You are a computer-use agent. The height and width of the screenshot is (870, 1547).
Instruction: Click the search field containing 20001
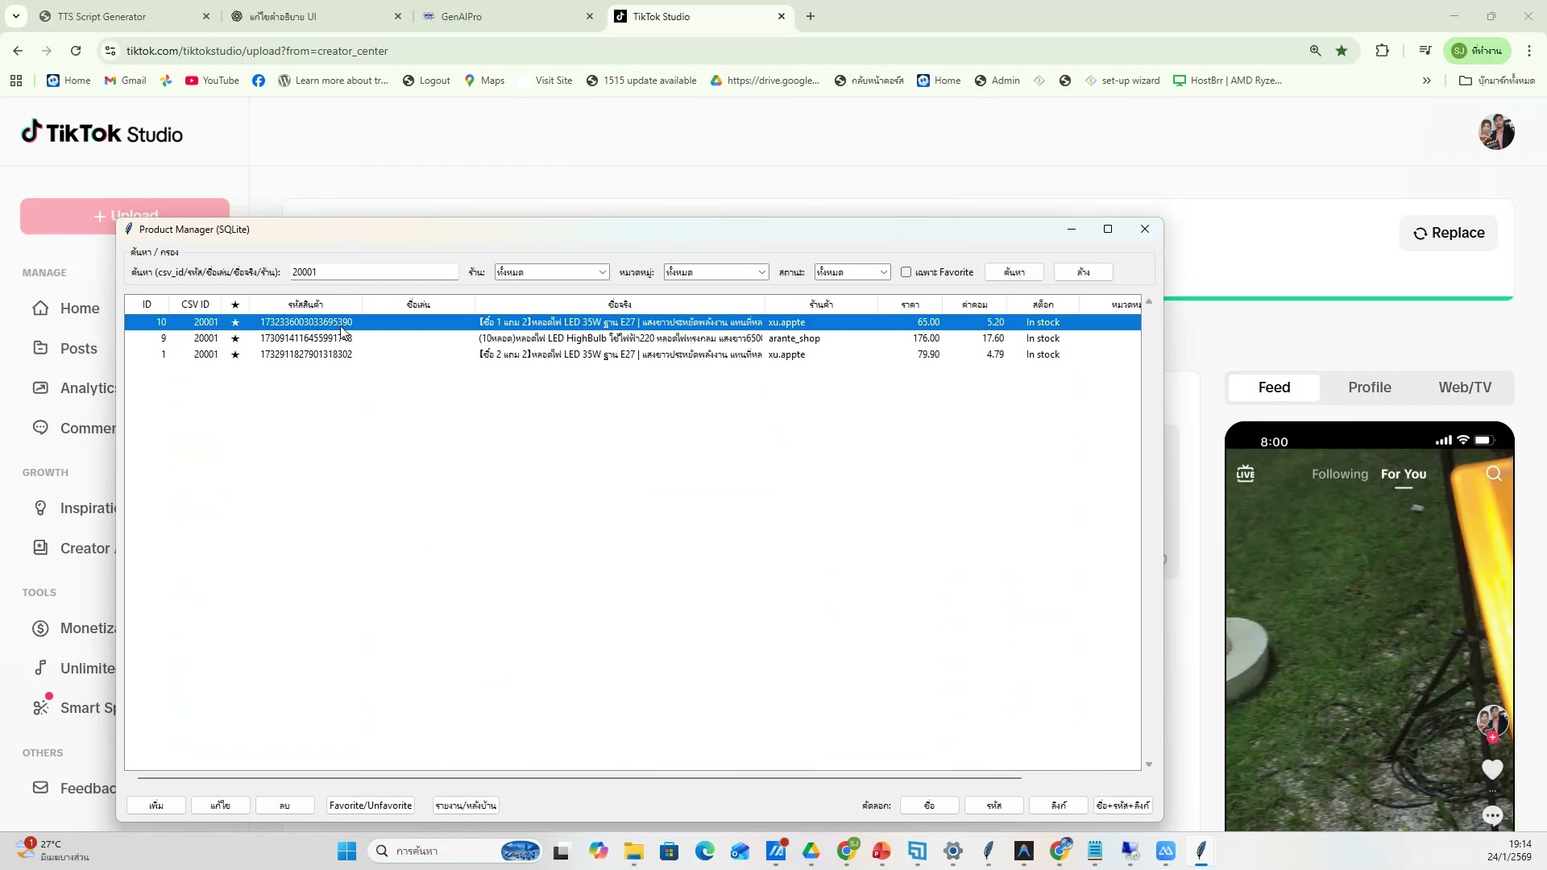pyautogui.click(x=373, y=272)
